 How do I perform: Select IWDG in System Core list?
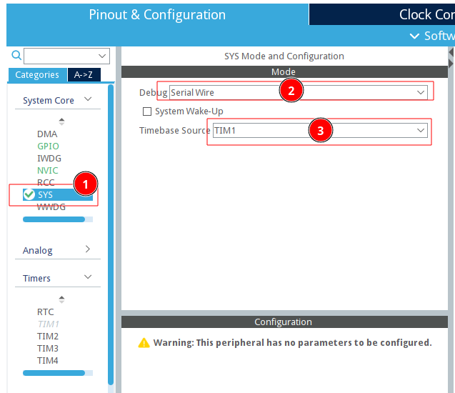(x=49, y=159)
